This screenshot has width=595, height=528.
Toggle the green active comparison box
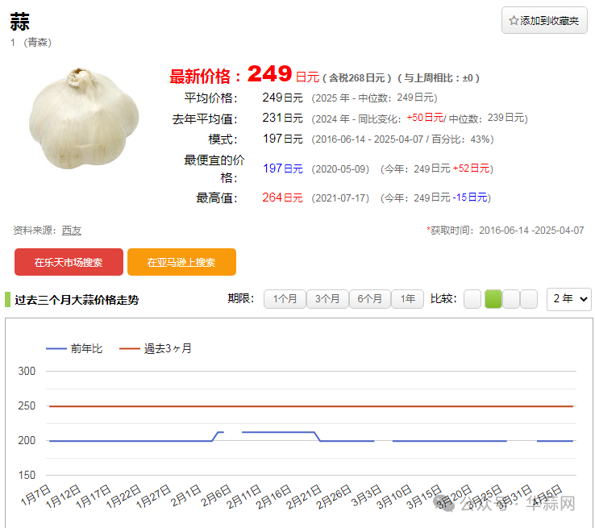(493, 299)
